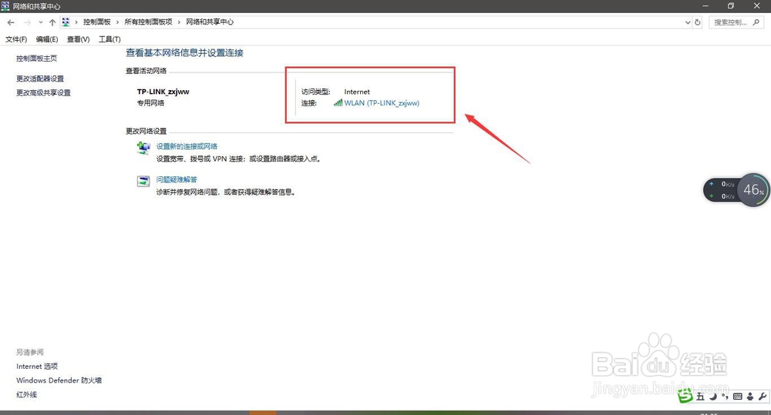The height and width of the screenshot is (415, 771).
Task: Click the new connection setup icon
Action: [x=143, y=148]
